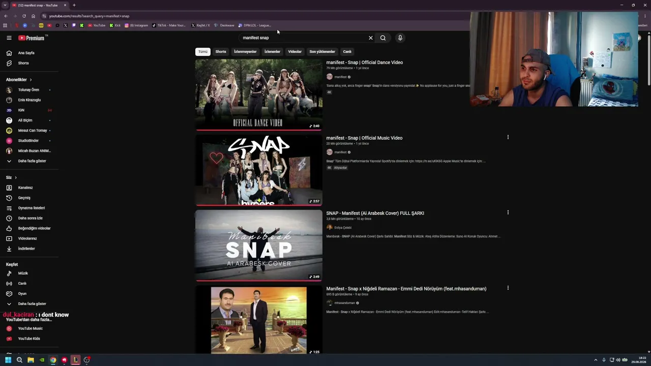The width and height of the screenshot is (651, 366).
Task: Select the Tümü filter chip
Action: pos(203,51)
